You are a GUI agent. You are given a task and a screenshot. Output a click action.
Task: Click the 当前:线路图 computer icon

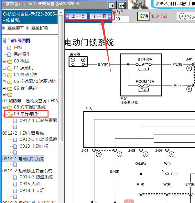[5, 41]
